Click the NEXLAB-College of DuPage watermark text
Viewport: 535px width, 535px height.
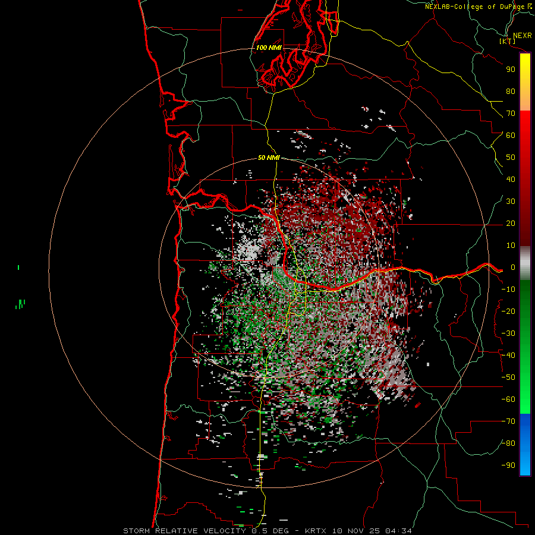[478, 7]
